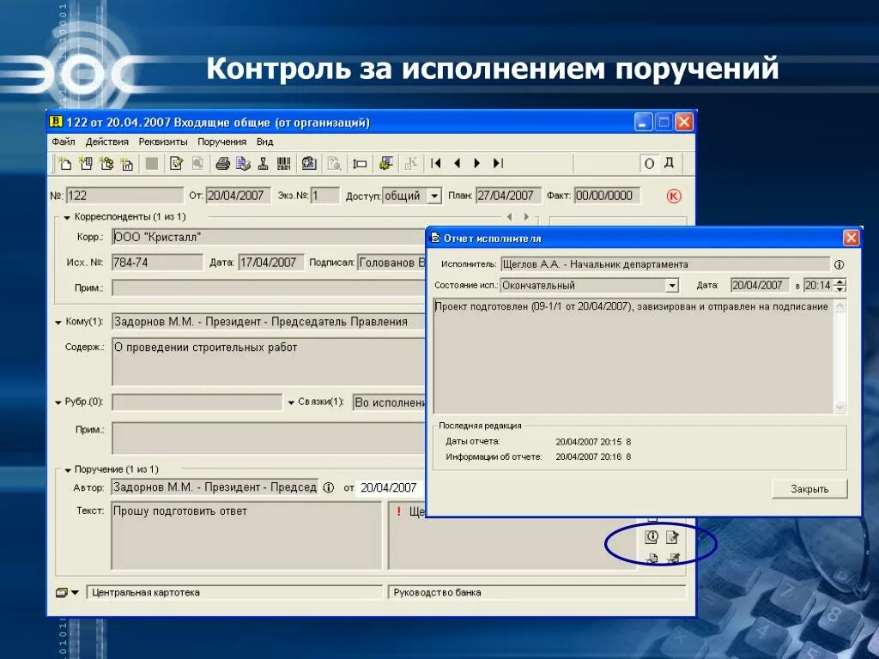The image size is (879, 659).
Task: Click the report text scrollbar up arrow
Action: 840,306
